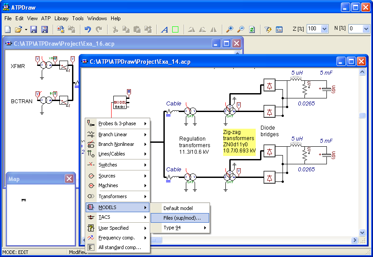Open the plot viewer toolbar icon
The width and height of the screenshot is (373, 257).
pos(279,29)
